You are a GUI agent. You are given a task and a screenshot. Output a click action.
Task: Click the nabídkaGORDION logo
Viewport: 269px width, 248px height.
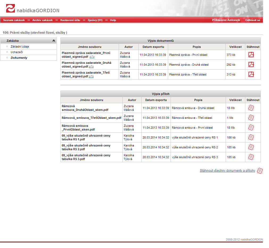point(32,10)
